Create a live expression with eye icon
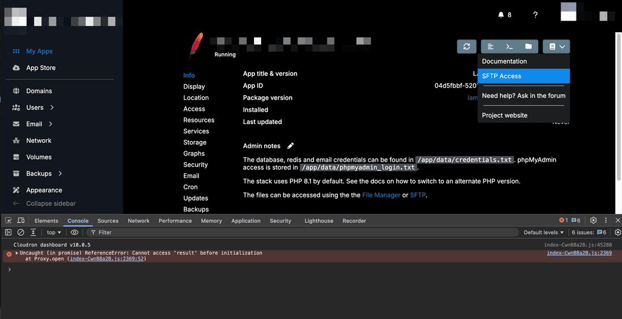Image resolution: width=622 pixels, height=319 pixels. tap(74, 233)
